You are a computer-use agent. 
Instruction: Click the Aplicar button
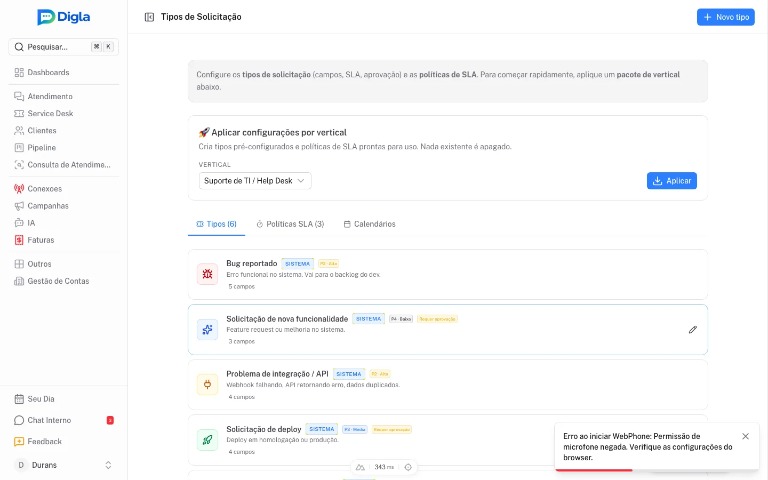point(671,181)
